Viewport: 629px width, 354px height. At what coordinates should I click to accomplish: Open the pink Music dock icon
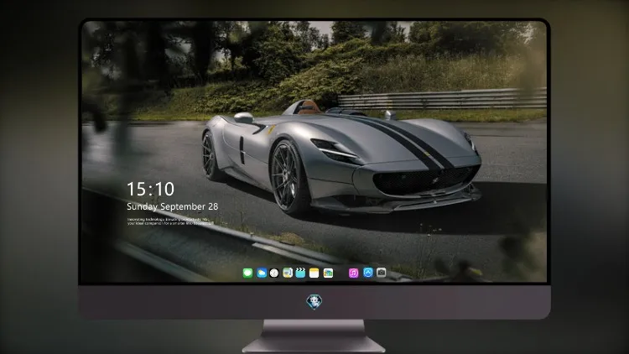click(353, 273)
